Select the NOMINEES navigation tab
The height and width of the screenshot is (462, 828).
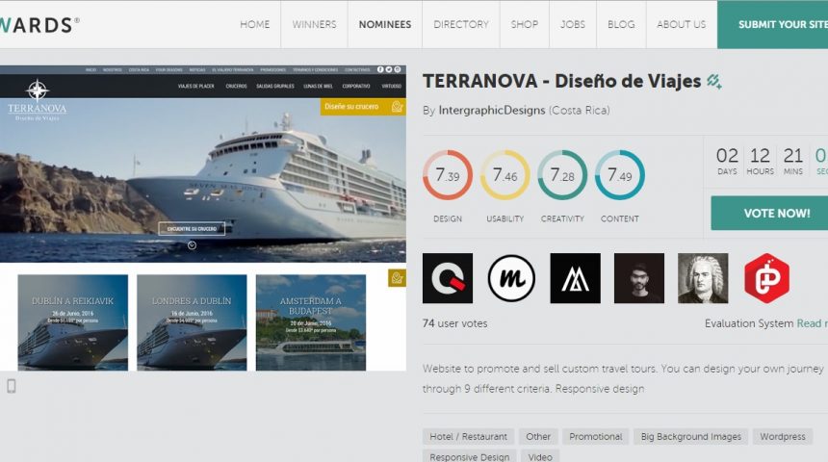[384, 24]
